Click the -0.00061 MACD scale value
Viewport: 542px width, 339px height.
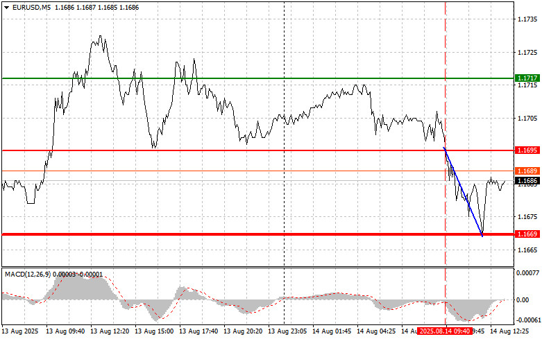[x=527, y=320]
